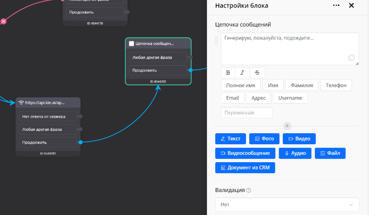Click the validation help question icon
The image size is (369, 215).
click(249, 190)
